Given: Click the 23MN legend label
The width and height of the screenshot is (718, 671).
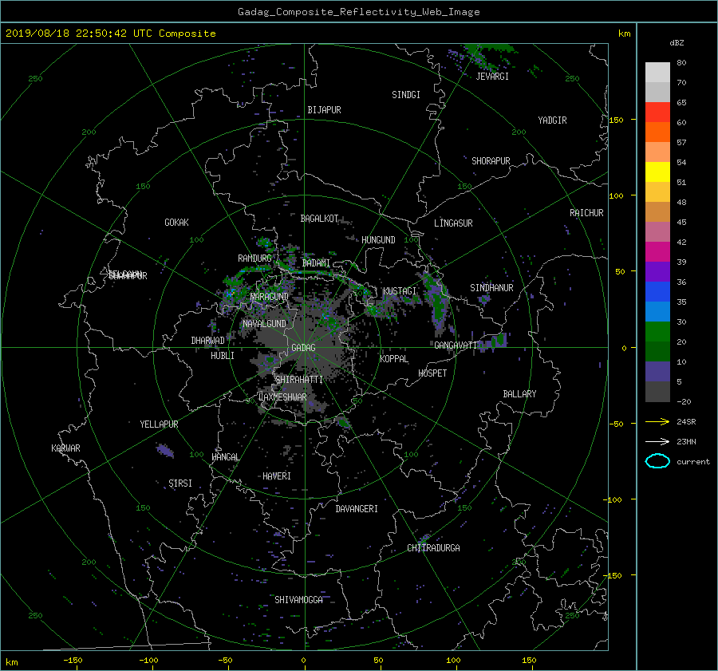Looking at the screenshot, I should point(686,441).
